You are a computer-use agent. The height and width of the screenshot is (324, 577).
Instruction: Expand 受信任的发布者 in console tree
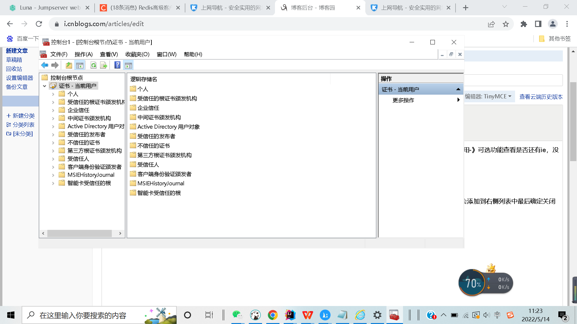tap(53, 135)
